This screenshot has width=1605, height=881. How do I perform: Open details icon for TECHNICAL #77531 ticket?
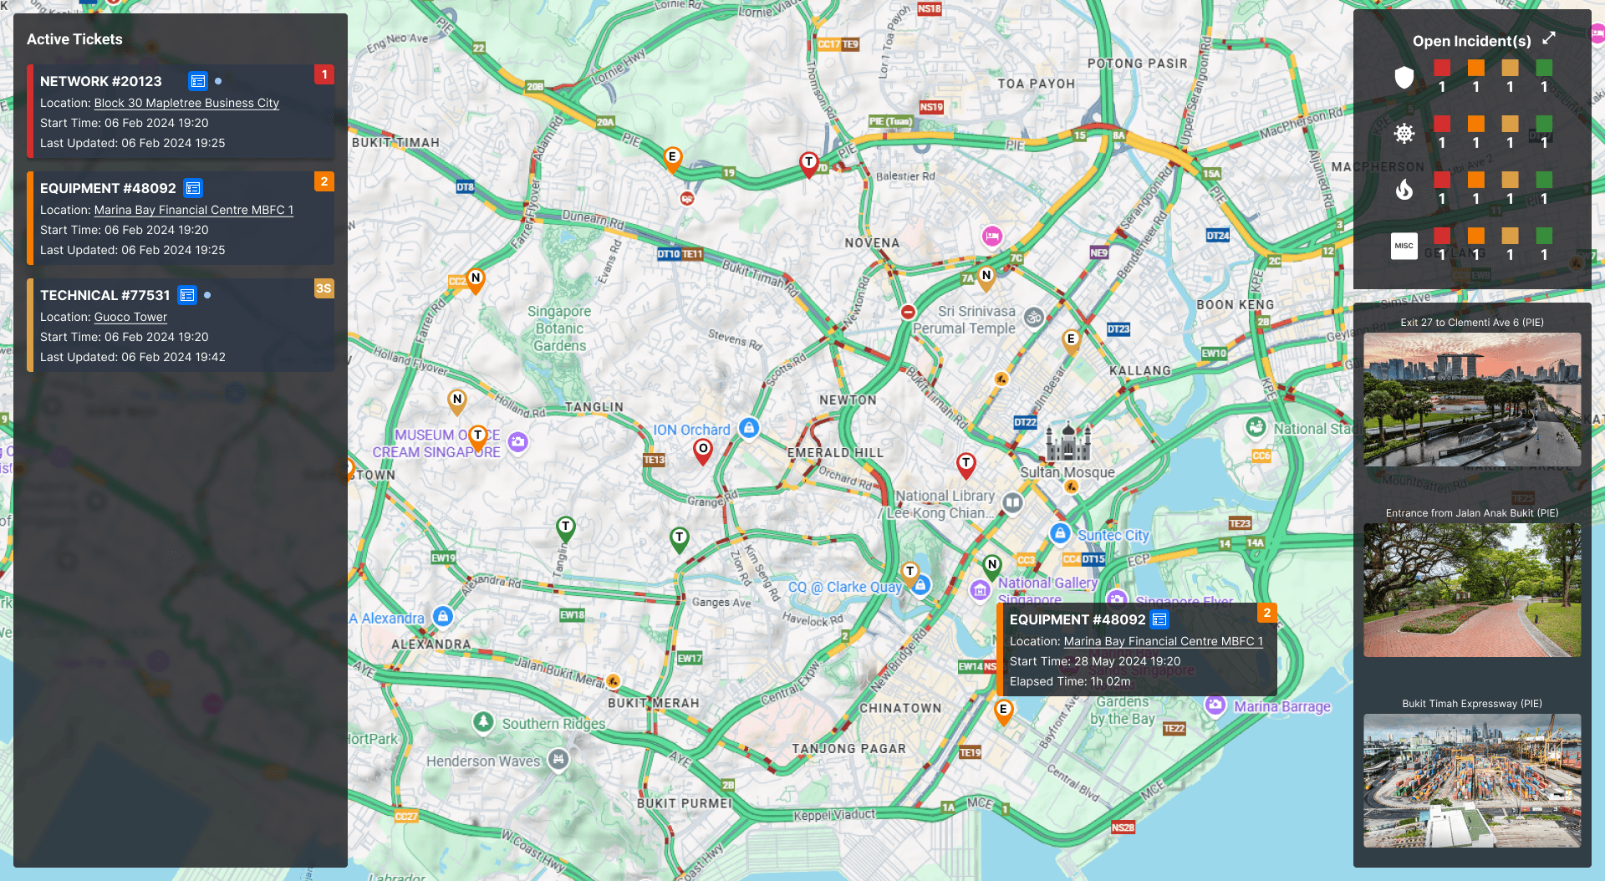(187, 295)
